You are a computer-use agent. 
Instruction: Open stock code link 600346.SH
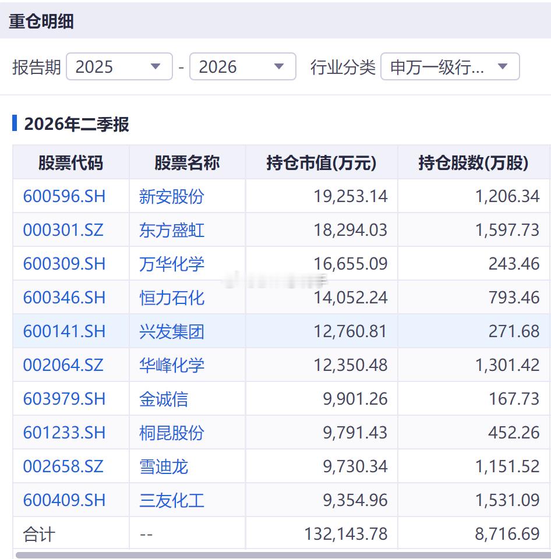64,298
